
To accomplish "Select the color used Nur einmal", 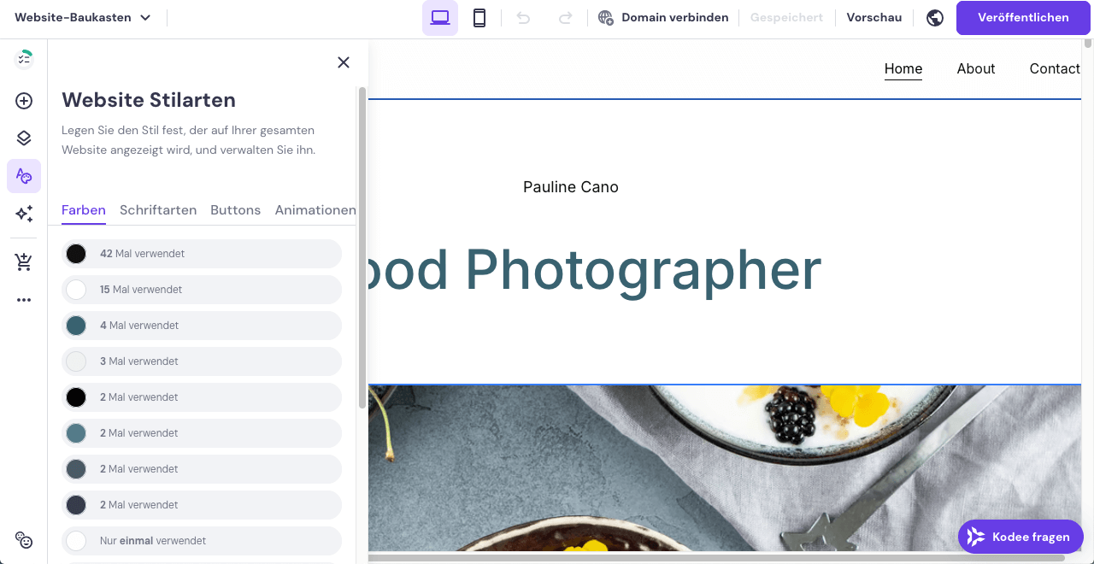I will coord(202,541).
